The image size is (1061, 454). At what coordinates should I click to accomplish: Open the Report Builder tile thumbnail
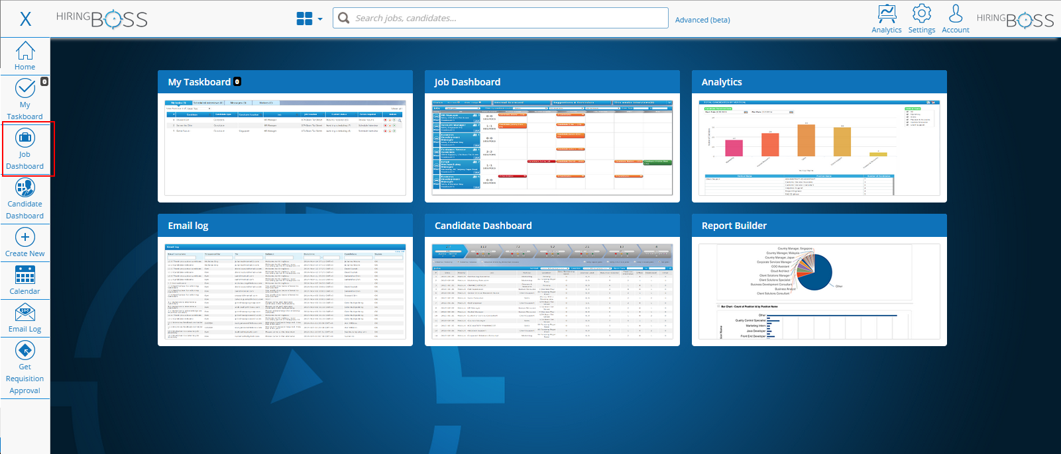(x=819, y=291)
